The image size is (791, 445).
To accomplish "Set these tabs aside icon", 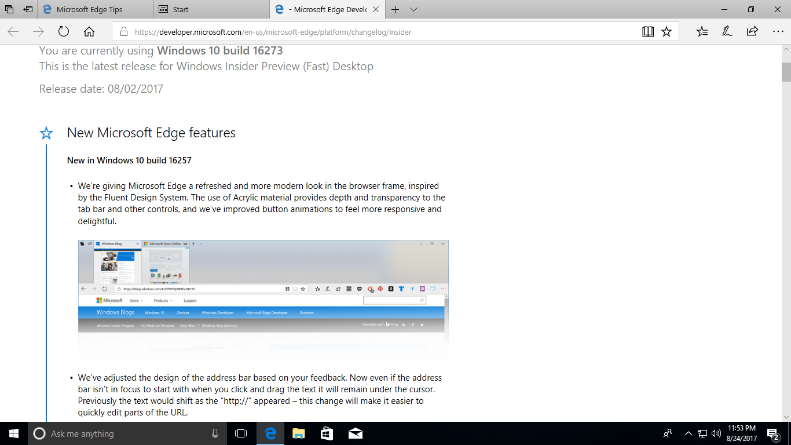I will (28, 9).
